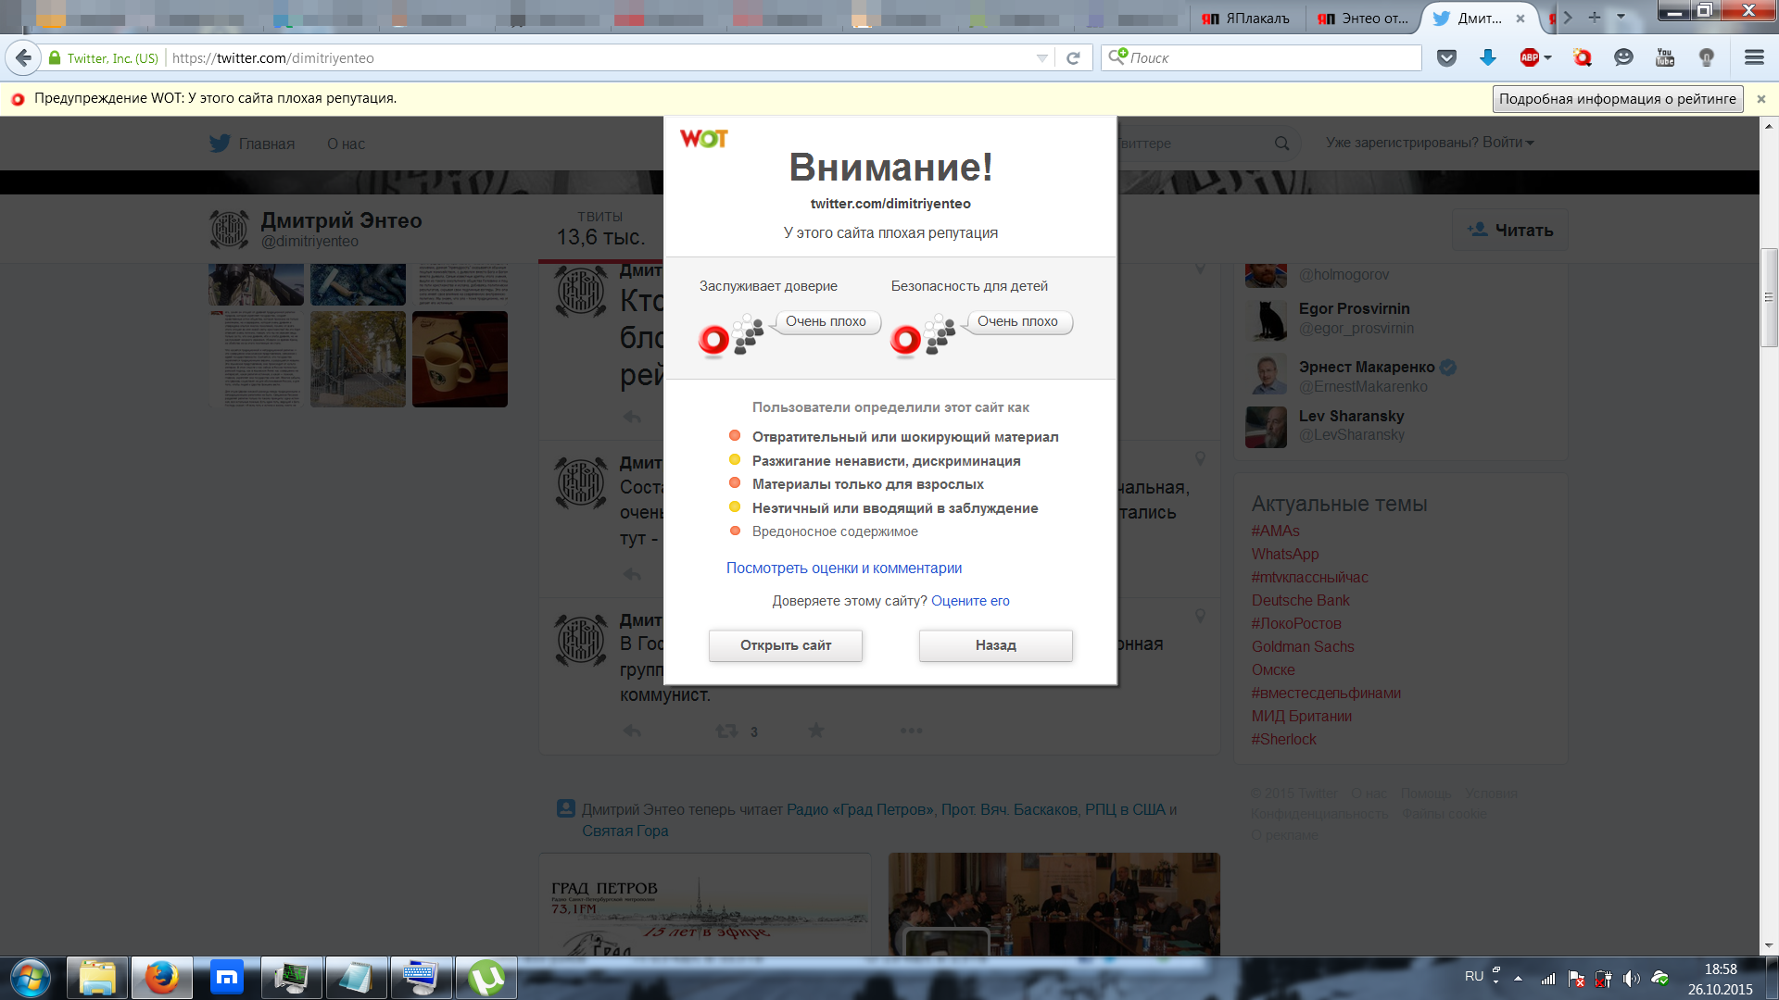
Task: Switch to the ЯПлакалъ tab
Action: coord(1247,19)
